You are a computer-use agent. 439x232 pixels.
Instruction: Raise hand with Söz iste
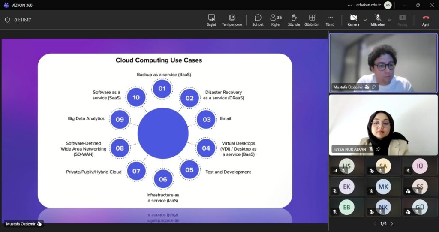click(294, 18)
